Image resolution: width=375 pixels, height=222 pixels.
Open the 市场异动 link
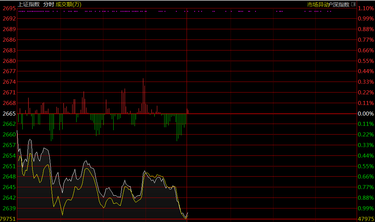(x=317, y=4)
